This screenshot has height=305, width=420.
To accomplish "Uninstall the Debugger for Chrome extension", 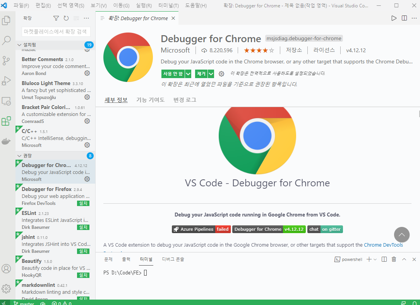I will tap(201, 73).
